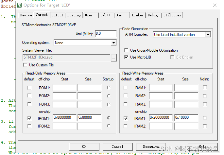
Task: Open the Output tab
Action: (58, 15)
